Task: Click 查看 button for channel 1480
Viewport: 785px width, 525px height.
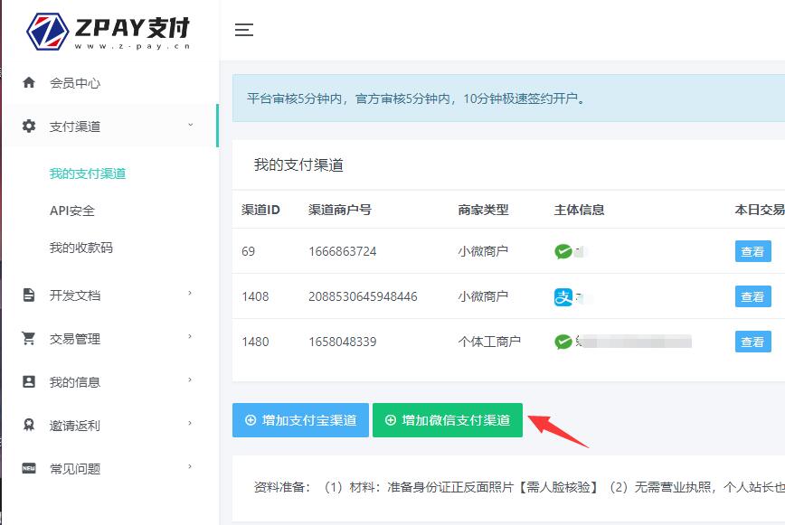Action: 752,342
